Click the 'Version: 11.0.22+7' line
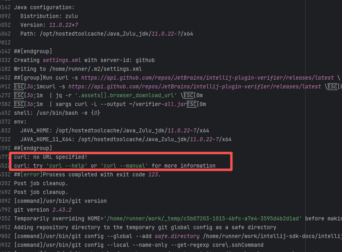Screen dimensions: 342x252 [x=49, y=25]
